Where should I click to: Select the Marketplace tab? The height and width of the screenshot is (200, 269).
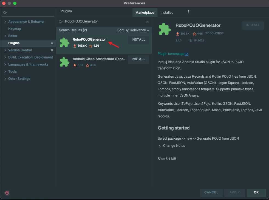pyautogui.click(x=145, y=13)
